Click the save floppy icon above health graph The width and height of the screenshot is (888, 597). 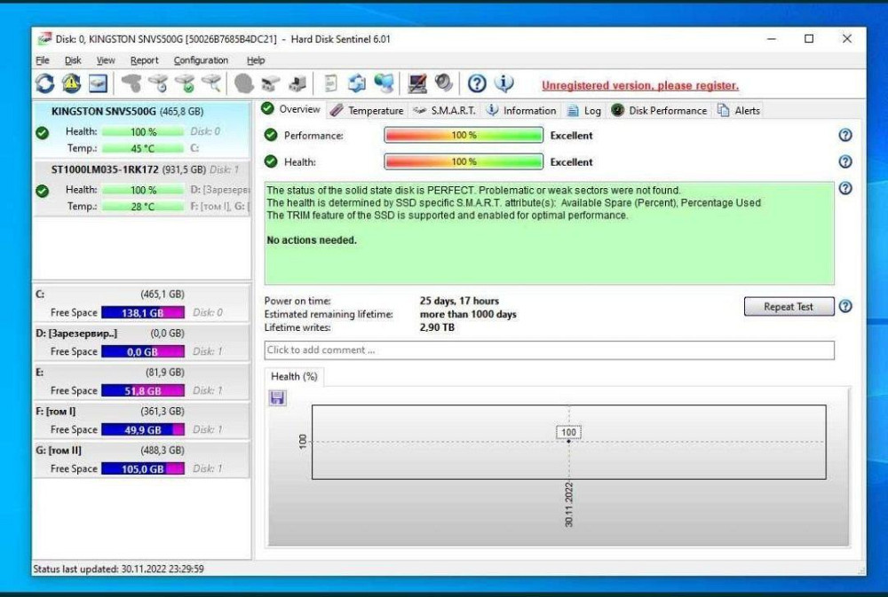pyautogui.click(x=277, y=398)
